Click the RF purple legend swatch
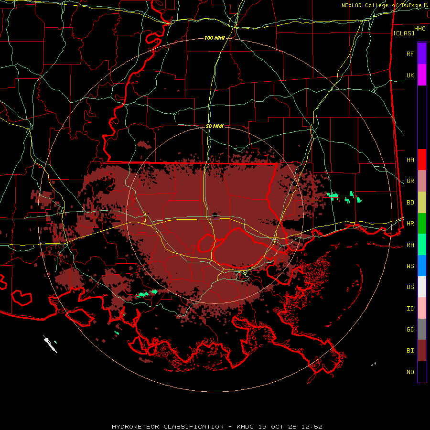The image size is (430, 430). [x=422, y=54]
